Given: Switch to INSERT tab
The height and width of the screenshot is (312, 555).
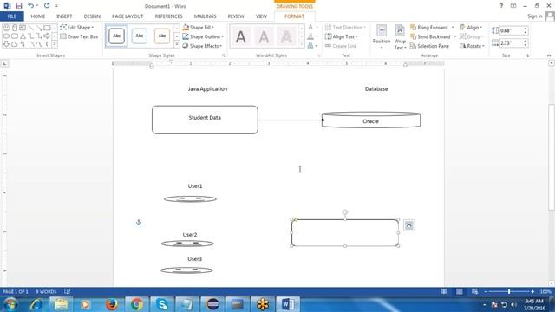Looking at the screenshot, I should (x=64, y=16).
